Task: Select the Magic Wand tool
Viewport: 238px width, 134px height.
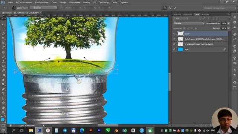Action: [3, 38]
